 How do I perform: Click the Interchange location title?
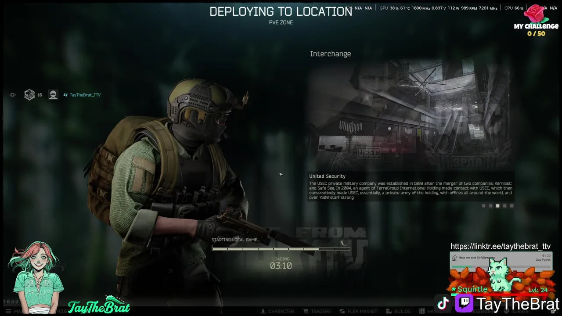coord(331,54)
